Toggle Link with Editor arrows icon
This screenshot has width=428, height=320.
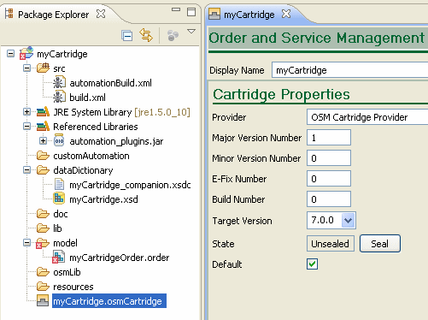pyautogui.click(x=146, y=35)
